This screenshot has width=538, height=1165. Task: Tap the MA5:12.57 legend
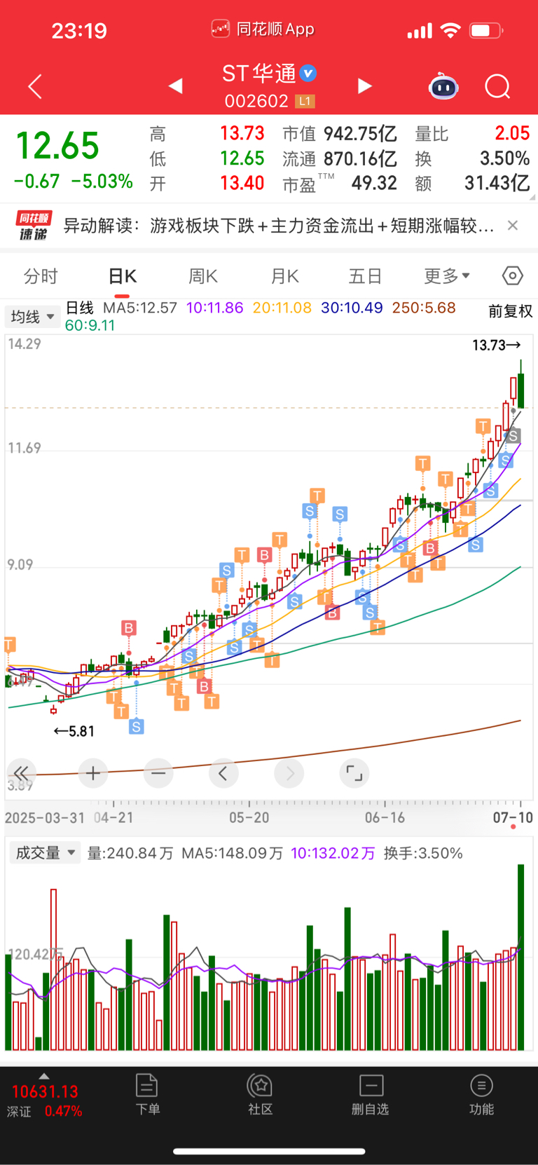coord(140,308)
